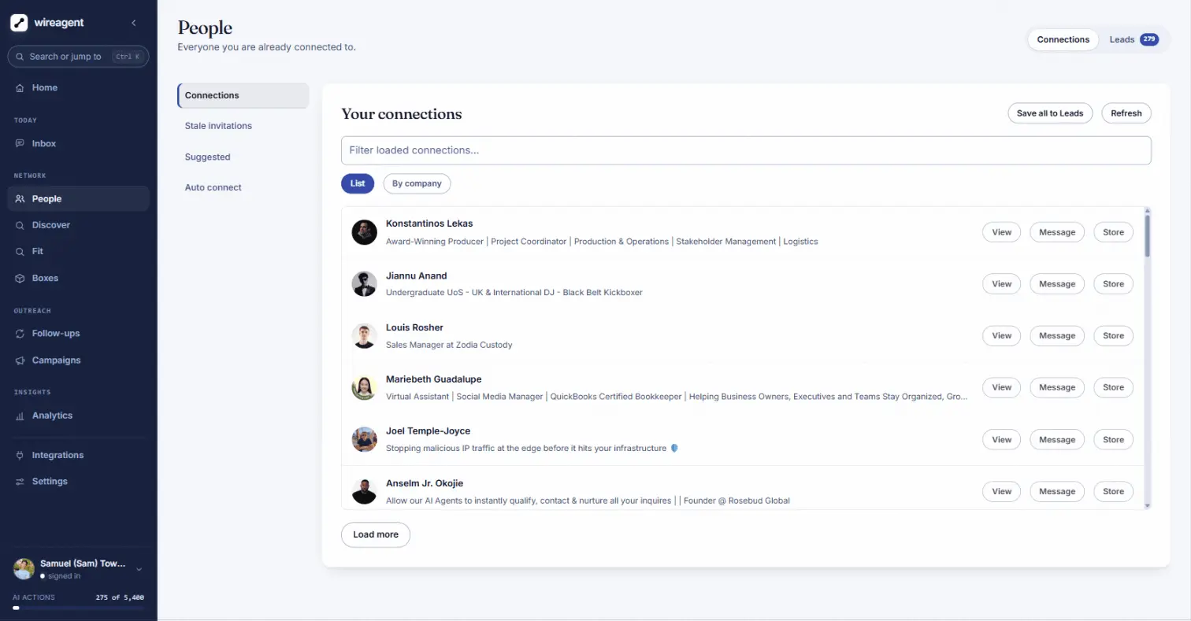Viewport: 1191px width, 621px height.
Task: Switch to the Leads tab
Action: 1133,39
